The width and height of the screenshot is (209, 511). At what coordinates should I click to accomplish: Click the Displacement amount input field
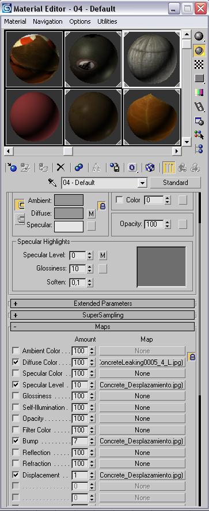80,475
